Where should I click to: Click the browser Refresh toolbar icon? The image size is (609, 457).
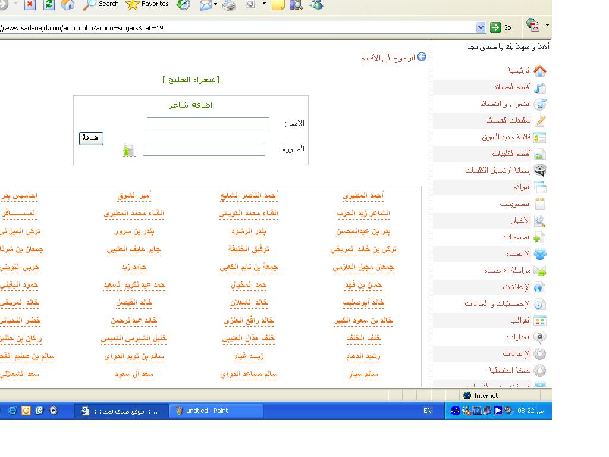tap(49, 5)
